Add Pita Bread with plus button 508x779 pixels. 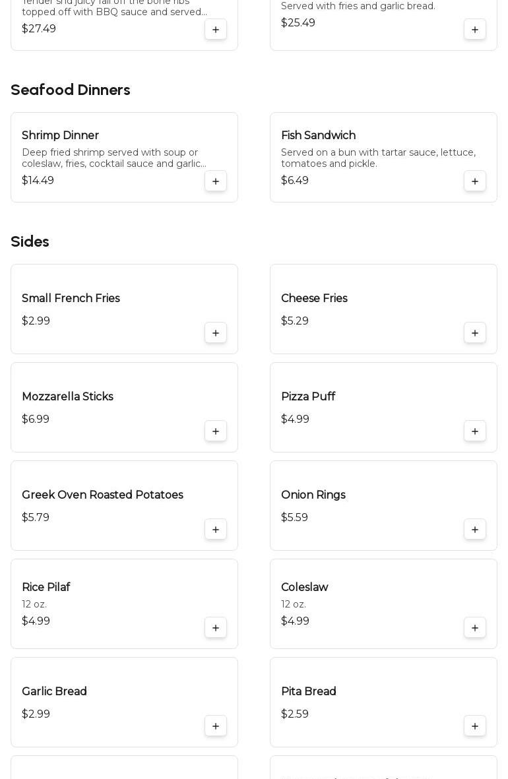tap(475, 726)
